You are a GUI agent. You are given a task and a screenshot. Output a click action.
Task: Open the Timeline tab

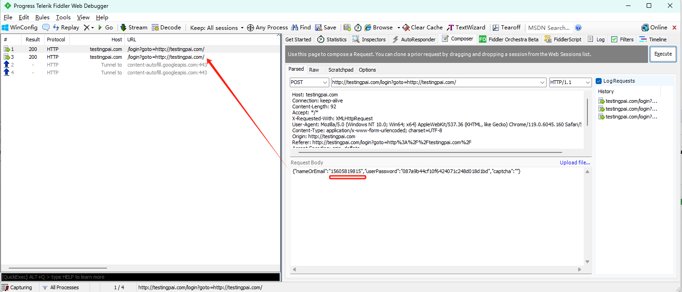(653, 39)
